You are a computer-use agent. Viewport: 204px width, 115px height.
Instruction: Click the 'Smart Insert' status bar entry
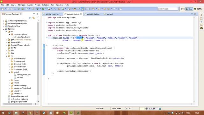coord(116,109)
